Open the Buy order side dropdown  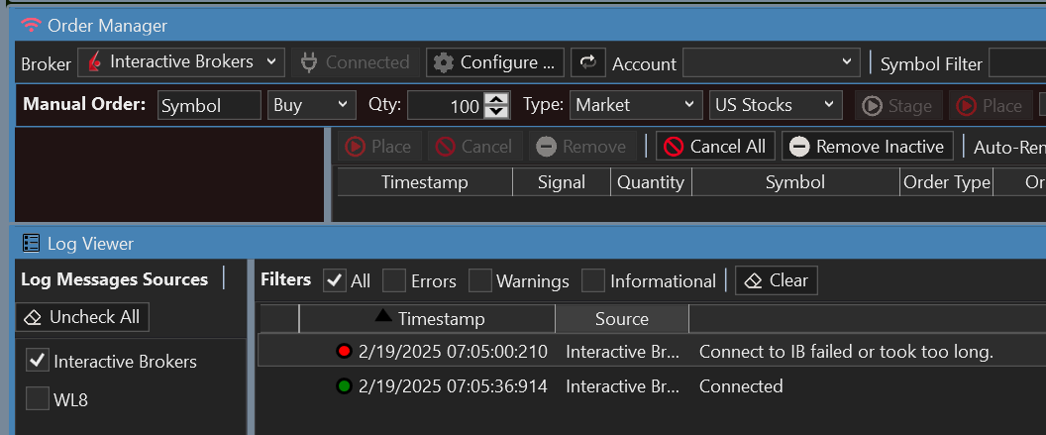click(x=312, y=105)
